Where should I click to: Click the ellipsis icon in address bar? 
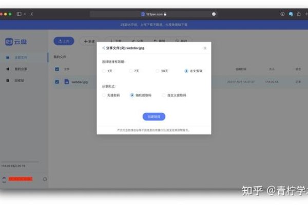pos(214,14)
